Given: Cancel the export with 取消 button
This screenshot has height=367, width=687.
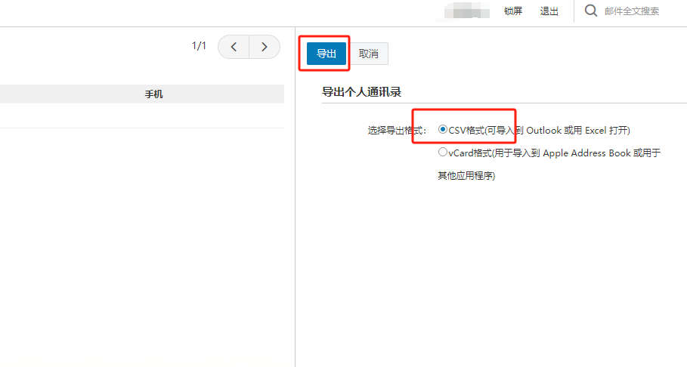Looking at the screenshot, I should [x=369, y=54].
